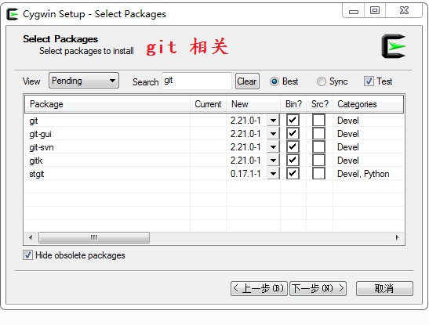Image resolution: width=429 pixels, height=325 pixels.
Task: Select the git-gui package name
Action: tap(41, 134)
